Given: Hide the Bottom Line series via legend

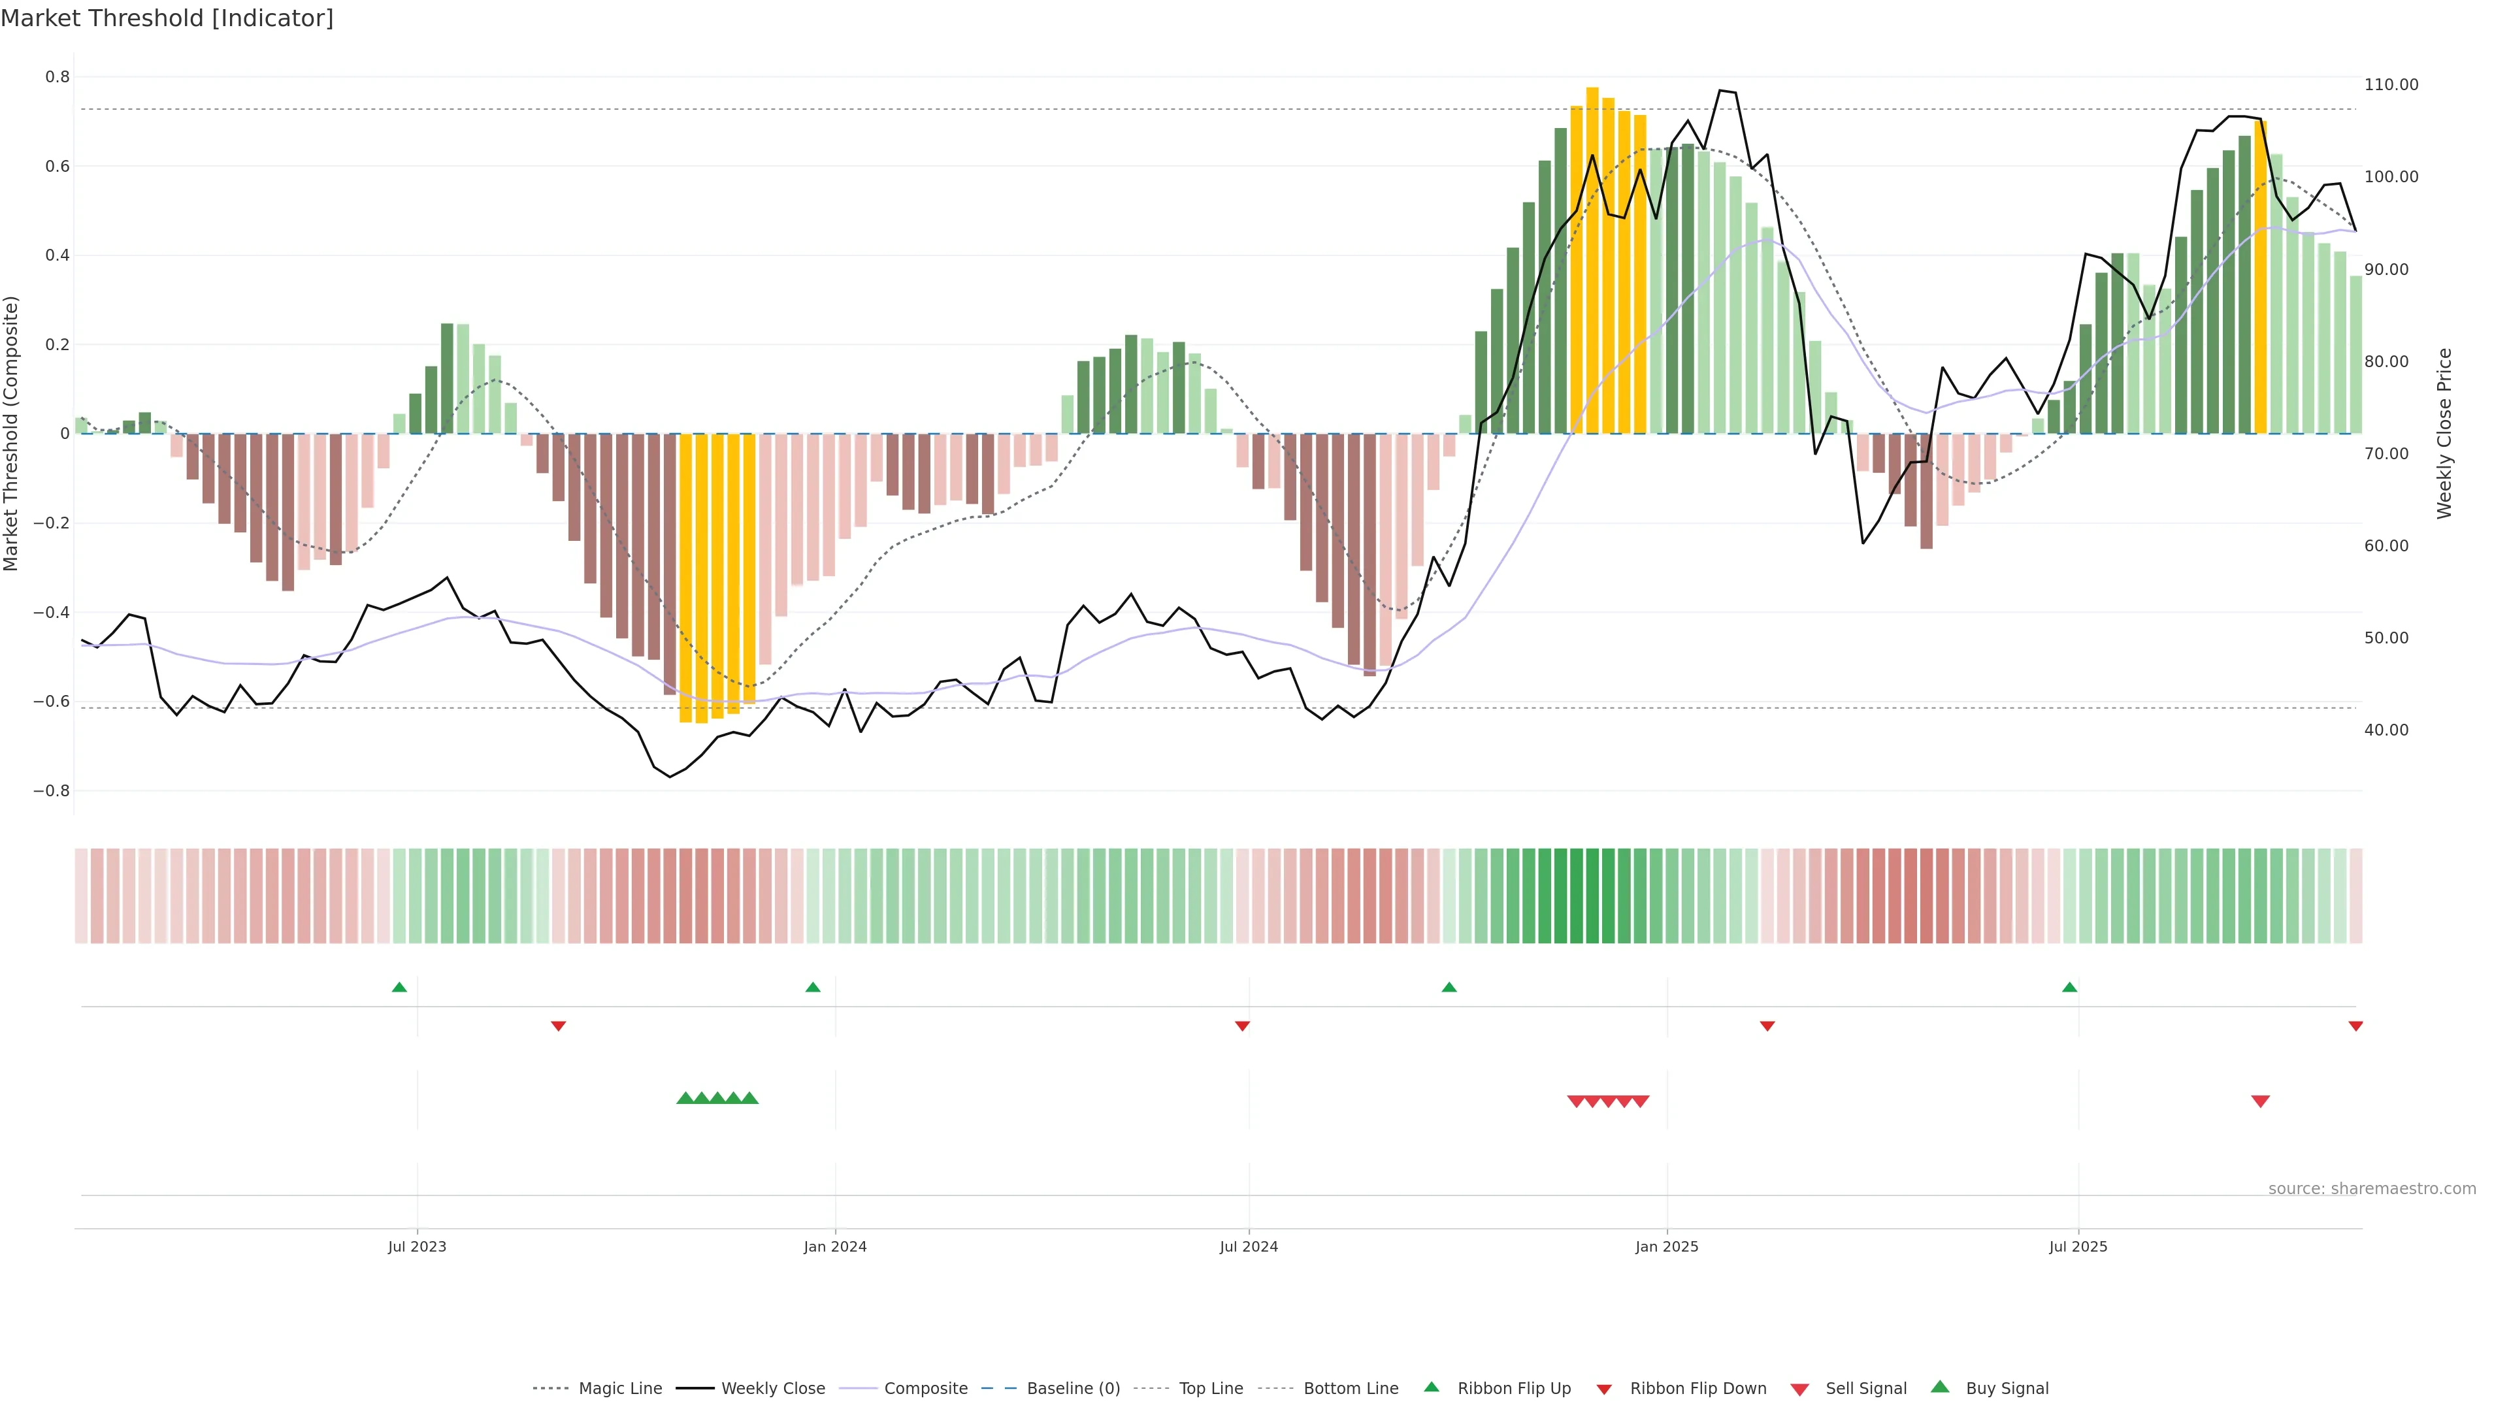Looking at the screenshot, I should [1350, 1389].
